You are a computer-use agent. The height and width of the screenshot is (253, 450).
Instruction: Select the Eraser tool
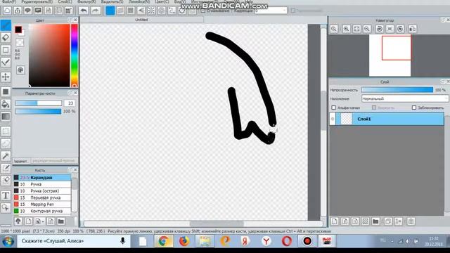pos(6,37)
